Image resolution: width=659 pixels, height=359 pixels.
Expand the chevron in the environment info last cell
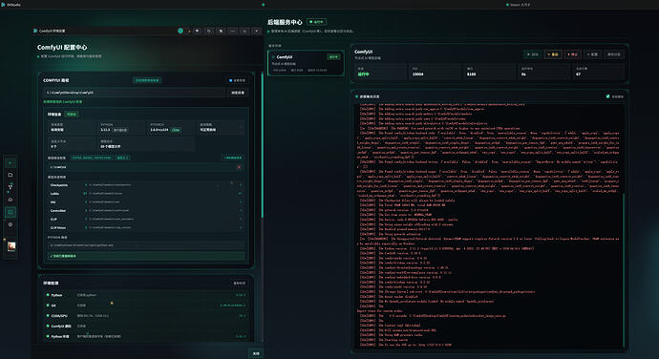(x=241, y=127)
